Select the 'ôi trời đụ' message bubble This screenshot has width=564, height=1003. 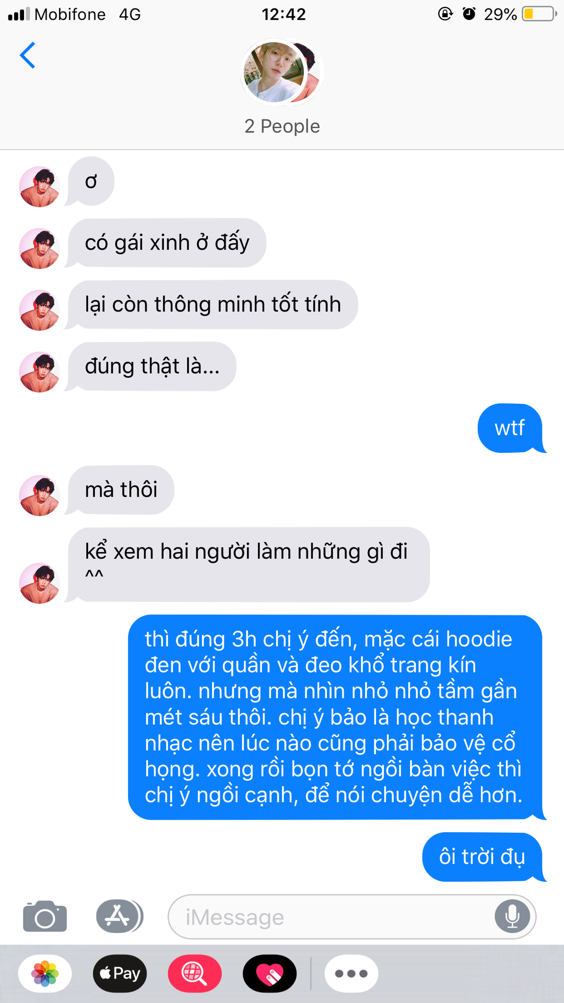(483, 857)
